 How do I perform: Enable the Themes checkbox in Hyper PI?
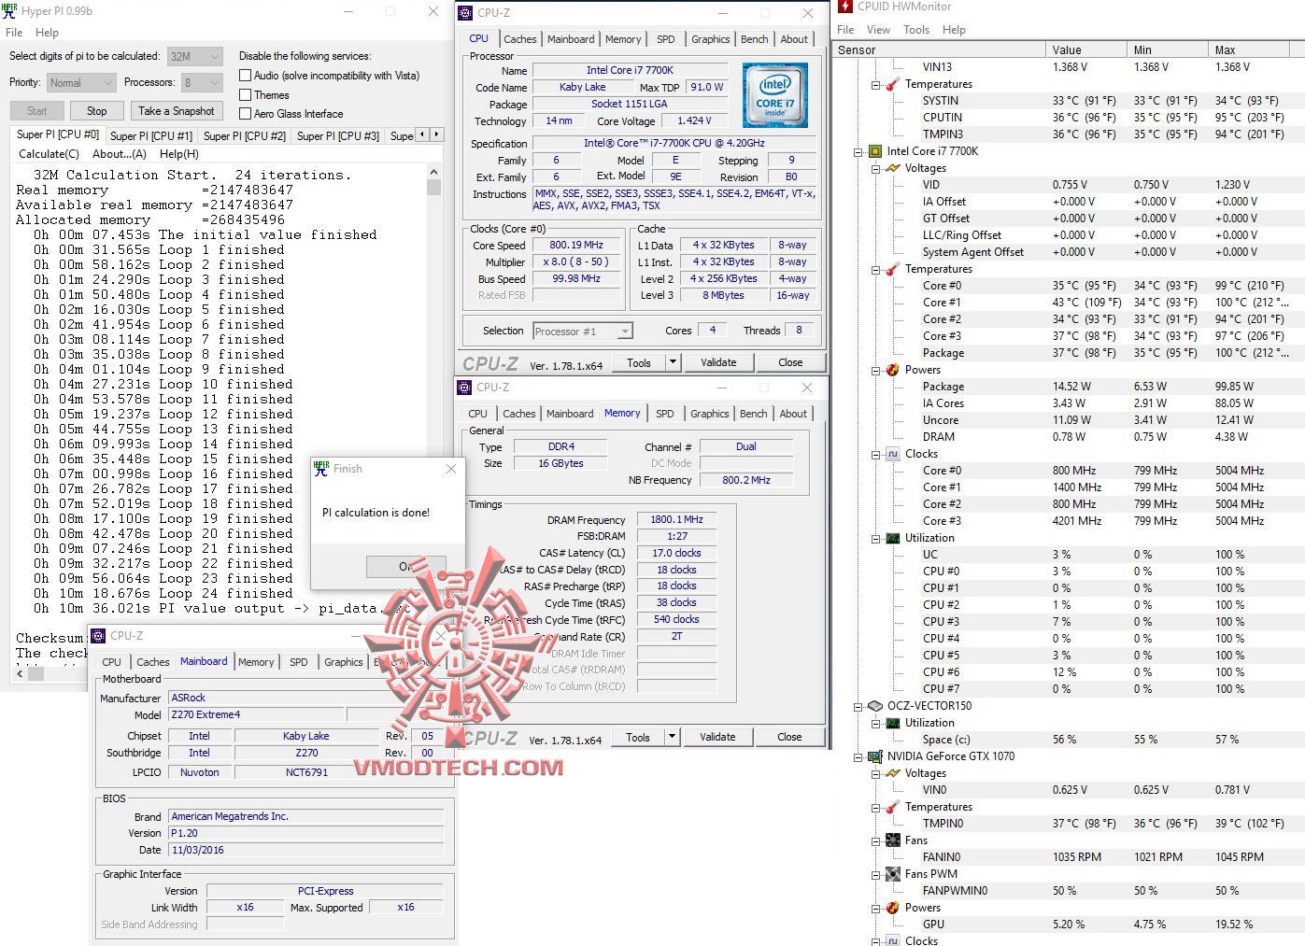pyautogui.click(x=244, y=94)
